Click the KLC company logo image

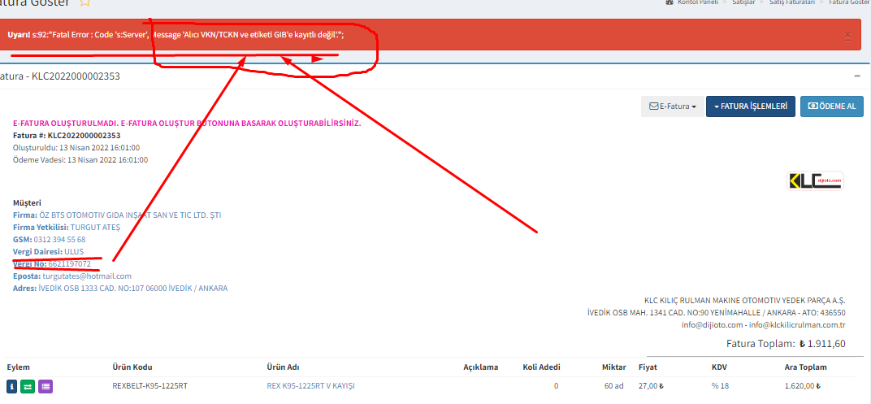click(816, 180)
